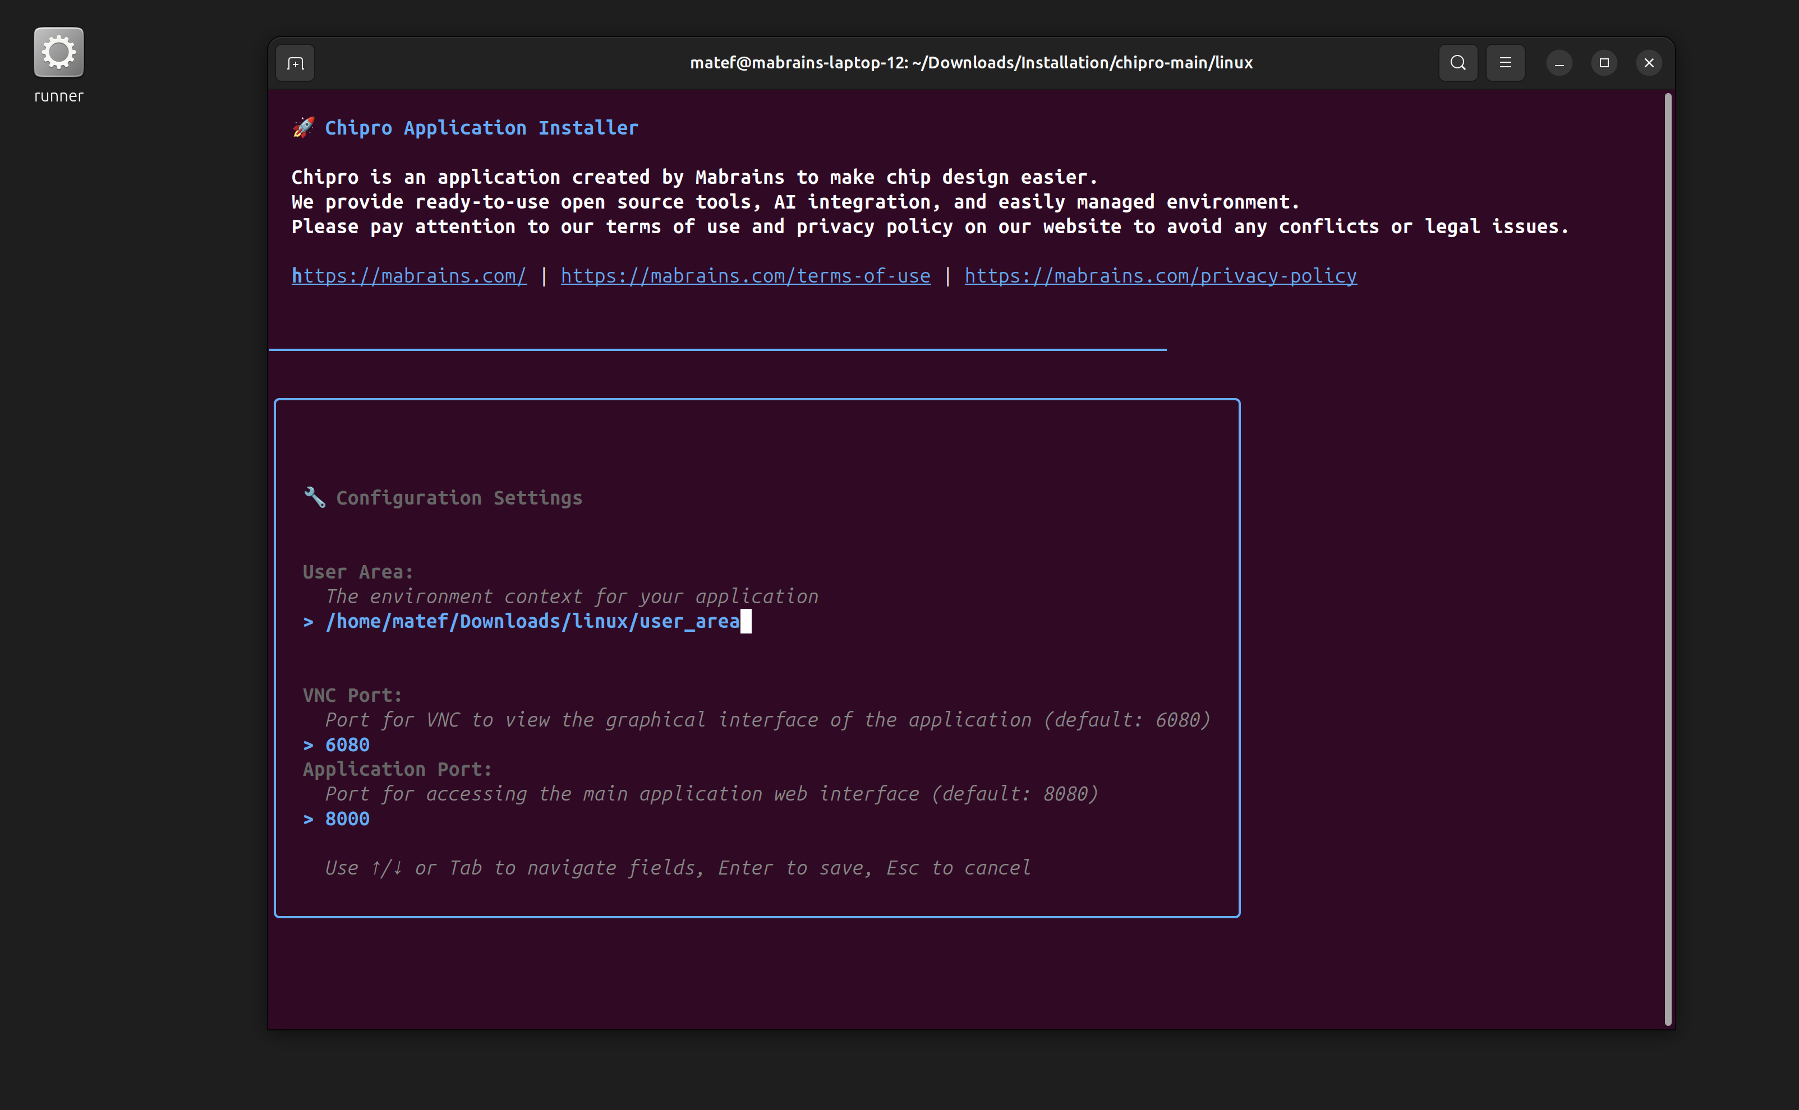Open a new terminal tab

click(x=295, y=63)
